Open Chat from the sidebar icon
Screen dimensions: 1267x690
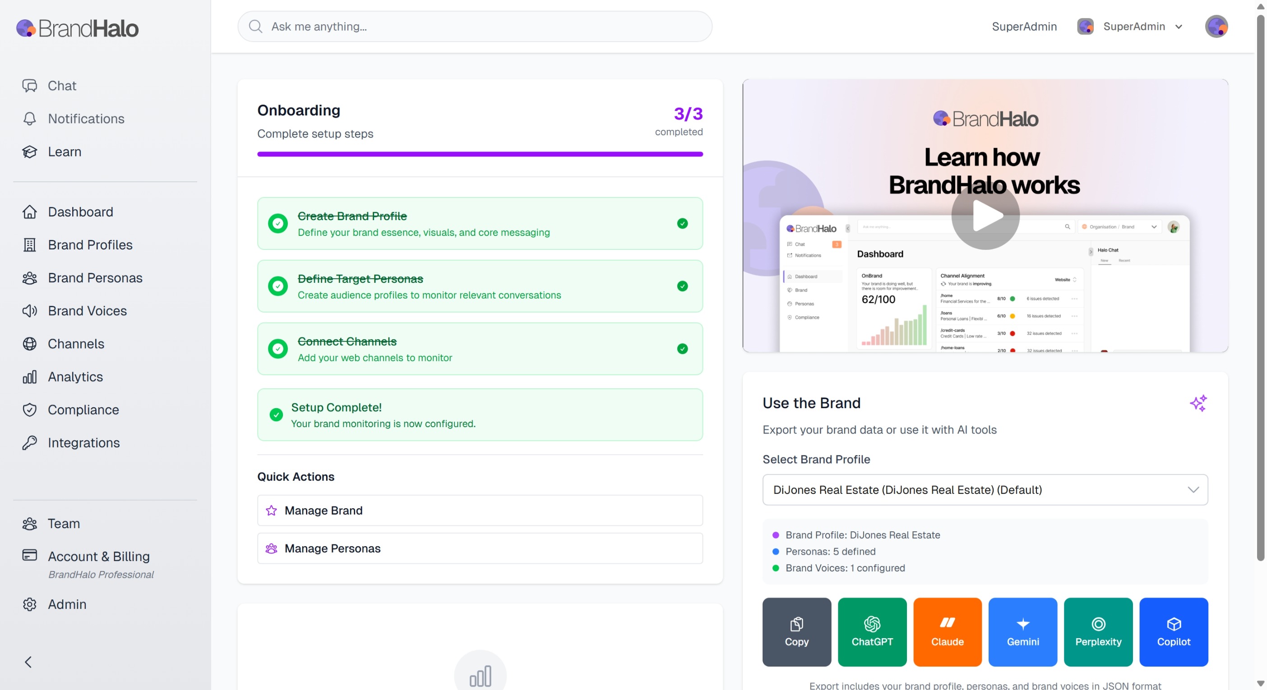click(29, 86)
